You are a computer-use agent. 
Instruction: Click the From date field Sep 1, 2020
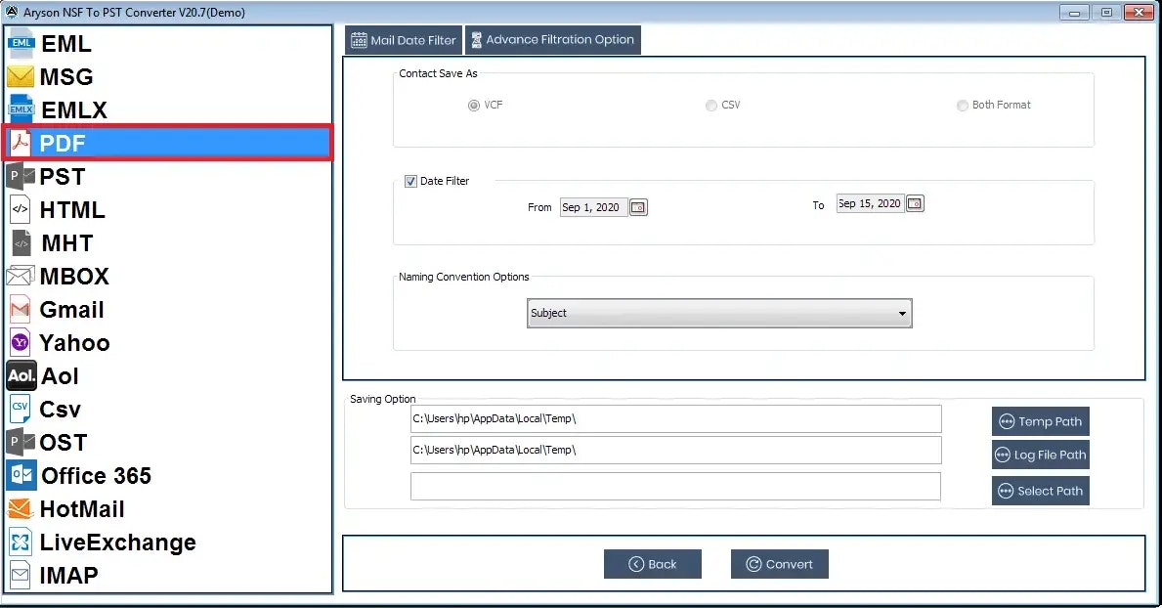click(593, 207)
